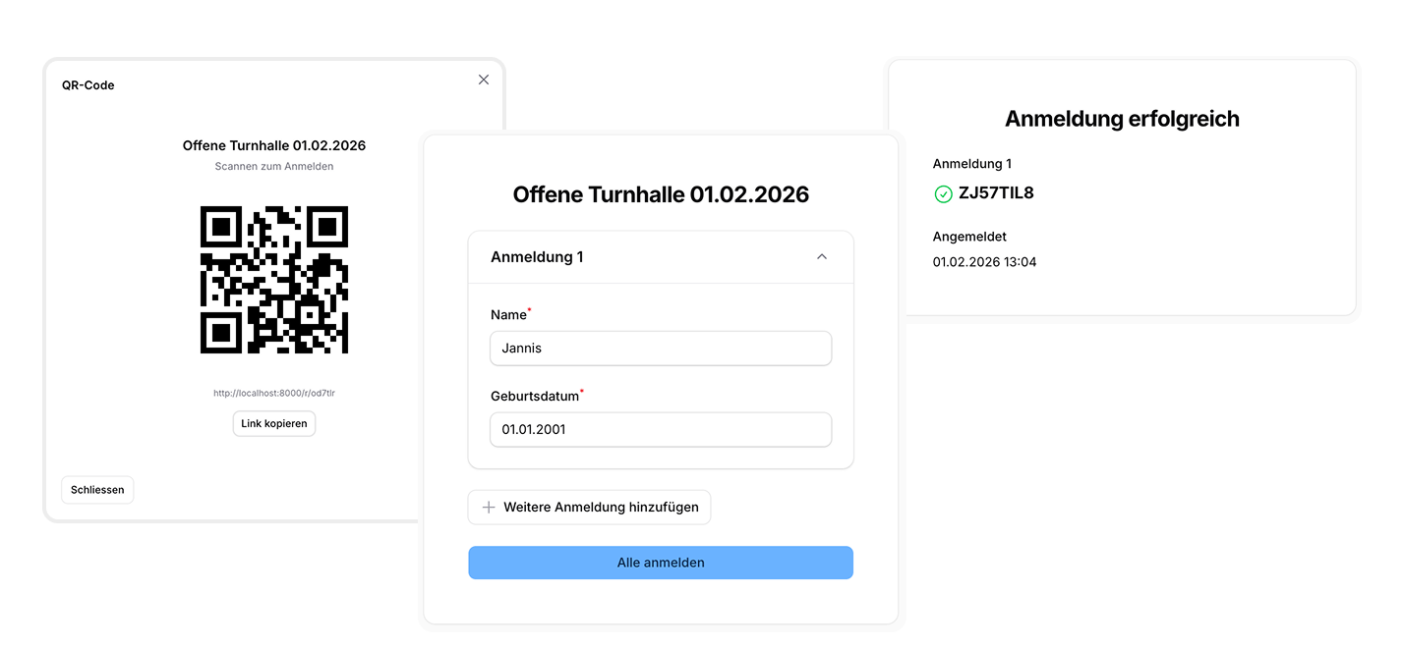The image size is (1403, 648).
Task: Open the localhost:8000/r/od7tlr link
Action: [x=273, y=392]
